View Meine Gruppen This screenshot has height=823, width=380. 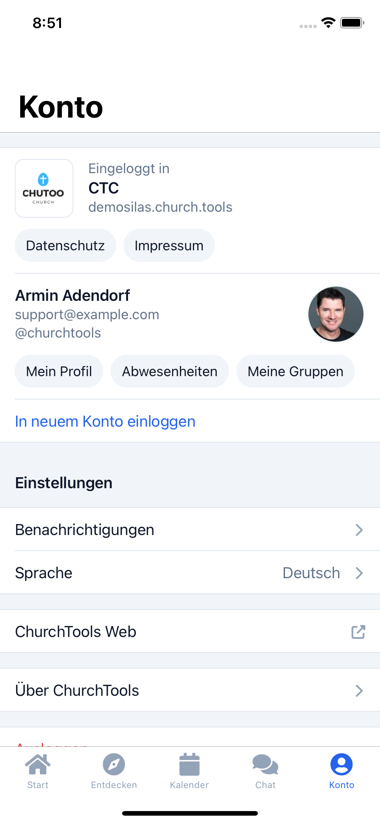[296, 372]
